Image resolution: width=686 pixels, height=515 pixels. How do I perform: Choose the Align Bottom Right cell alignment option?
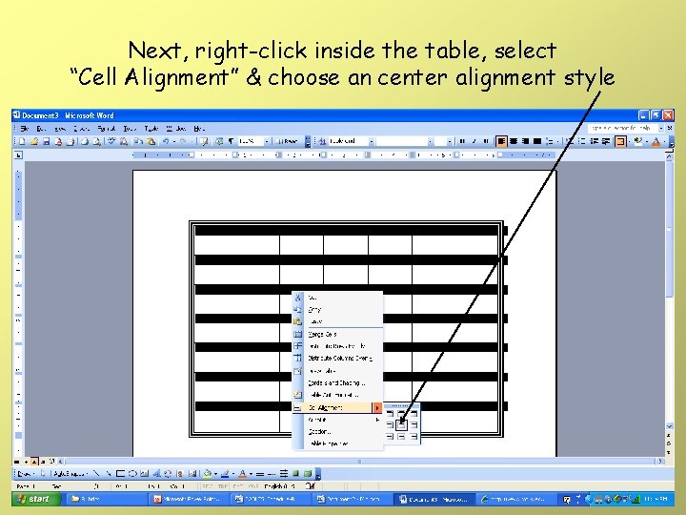[x=414, y=437]
